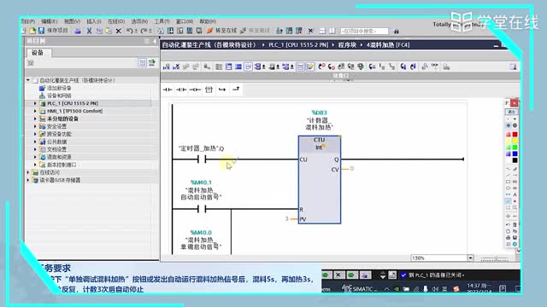Open the 工具(T) menu
The width and height of the screenshot is (547, 307).
(x=162, y=21)
